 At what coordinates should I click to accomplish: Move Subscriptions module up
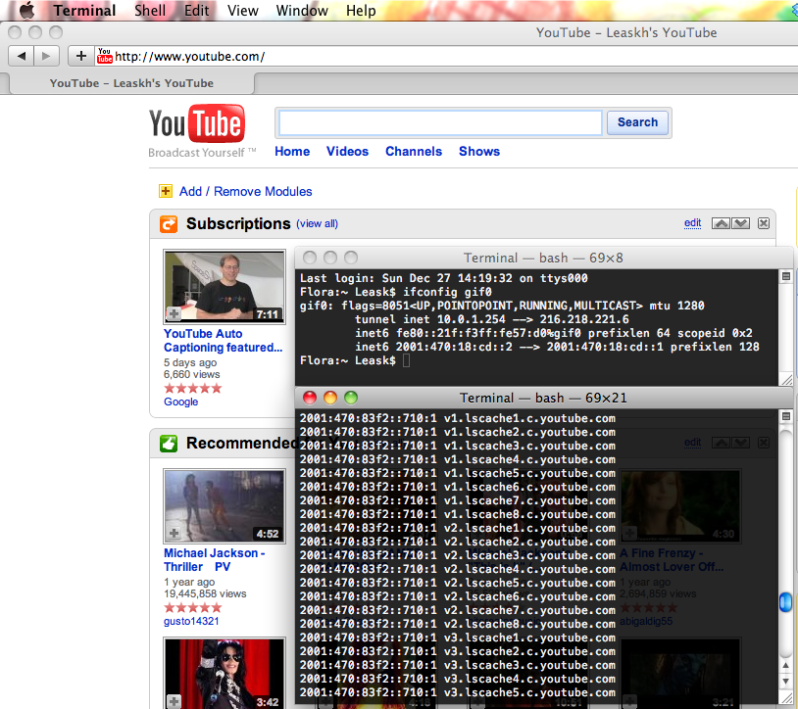click(721, 223)
